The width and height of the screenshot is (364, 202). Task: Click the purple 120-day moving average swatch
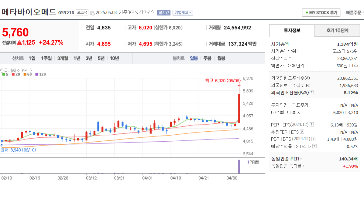pos(37,74)
